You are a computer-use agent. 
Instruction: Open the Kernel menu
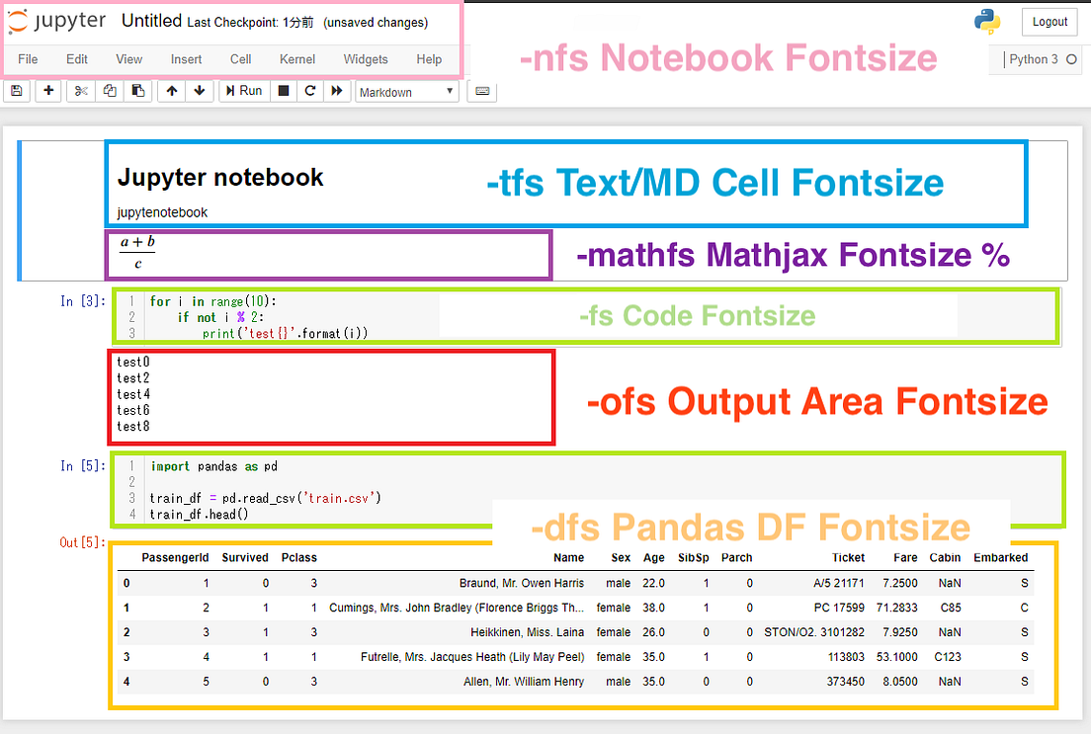click(296, 59)
